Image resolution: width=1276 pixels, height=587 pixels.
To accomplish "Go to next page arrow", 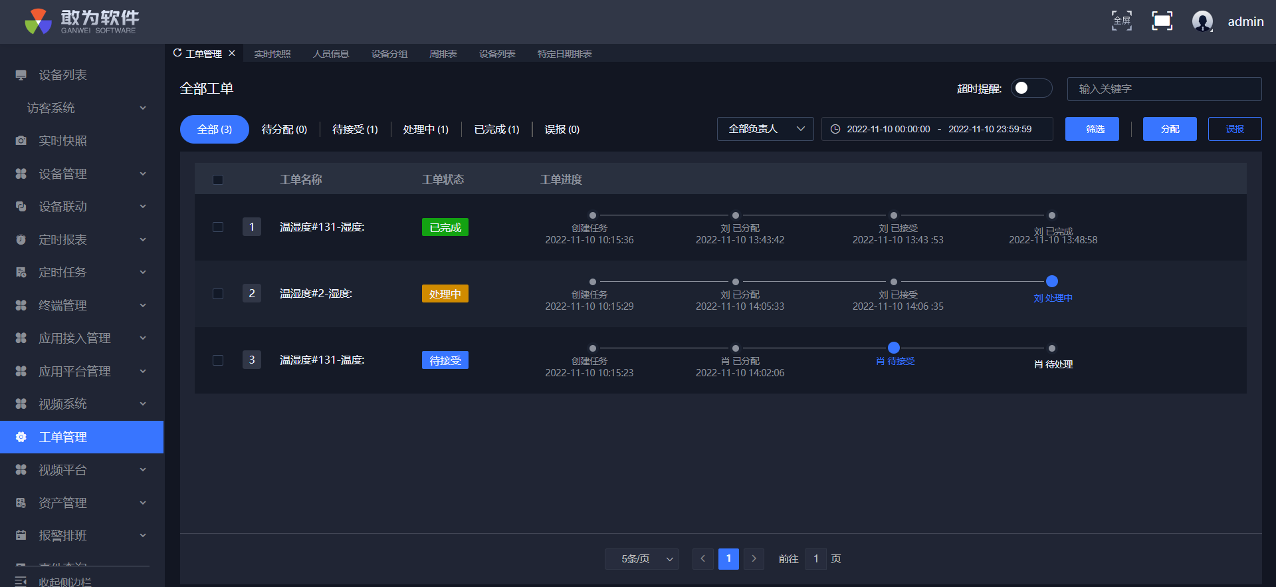I will click(754, 559).
